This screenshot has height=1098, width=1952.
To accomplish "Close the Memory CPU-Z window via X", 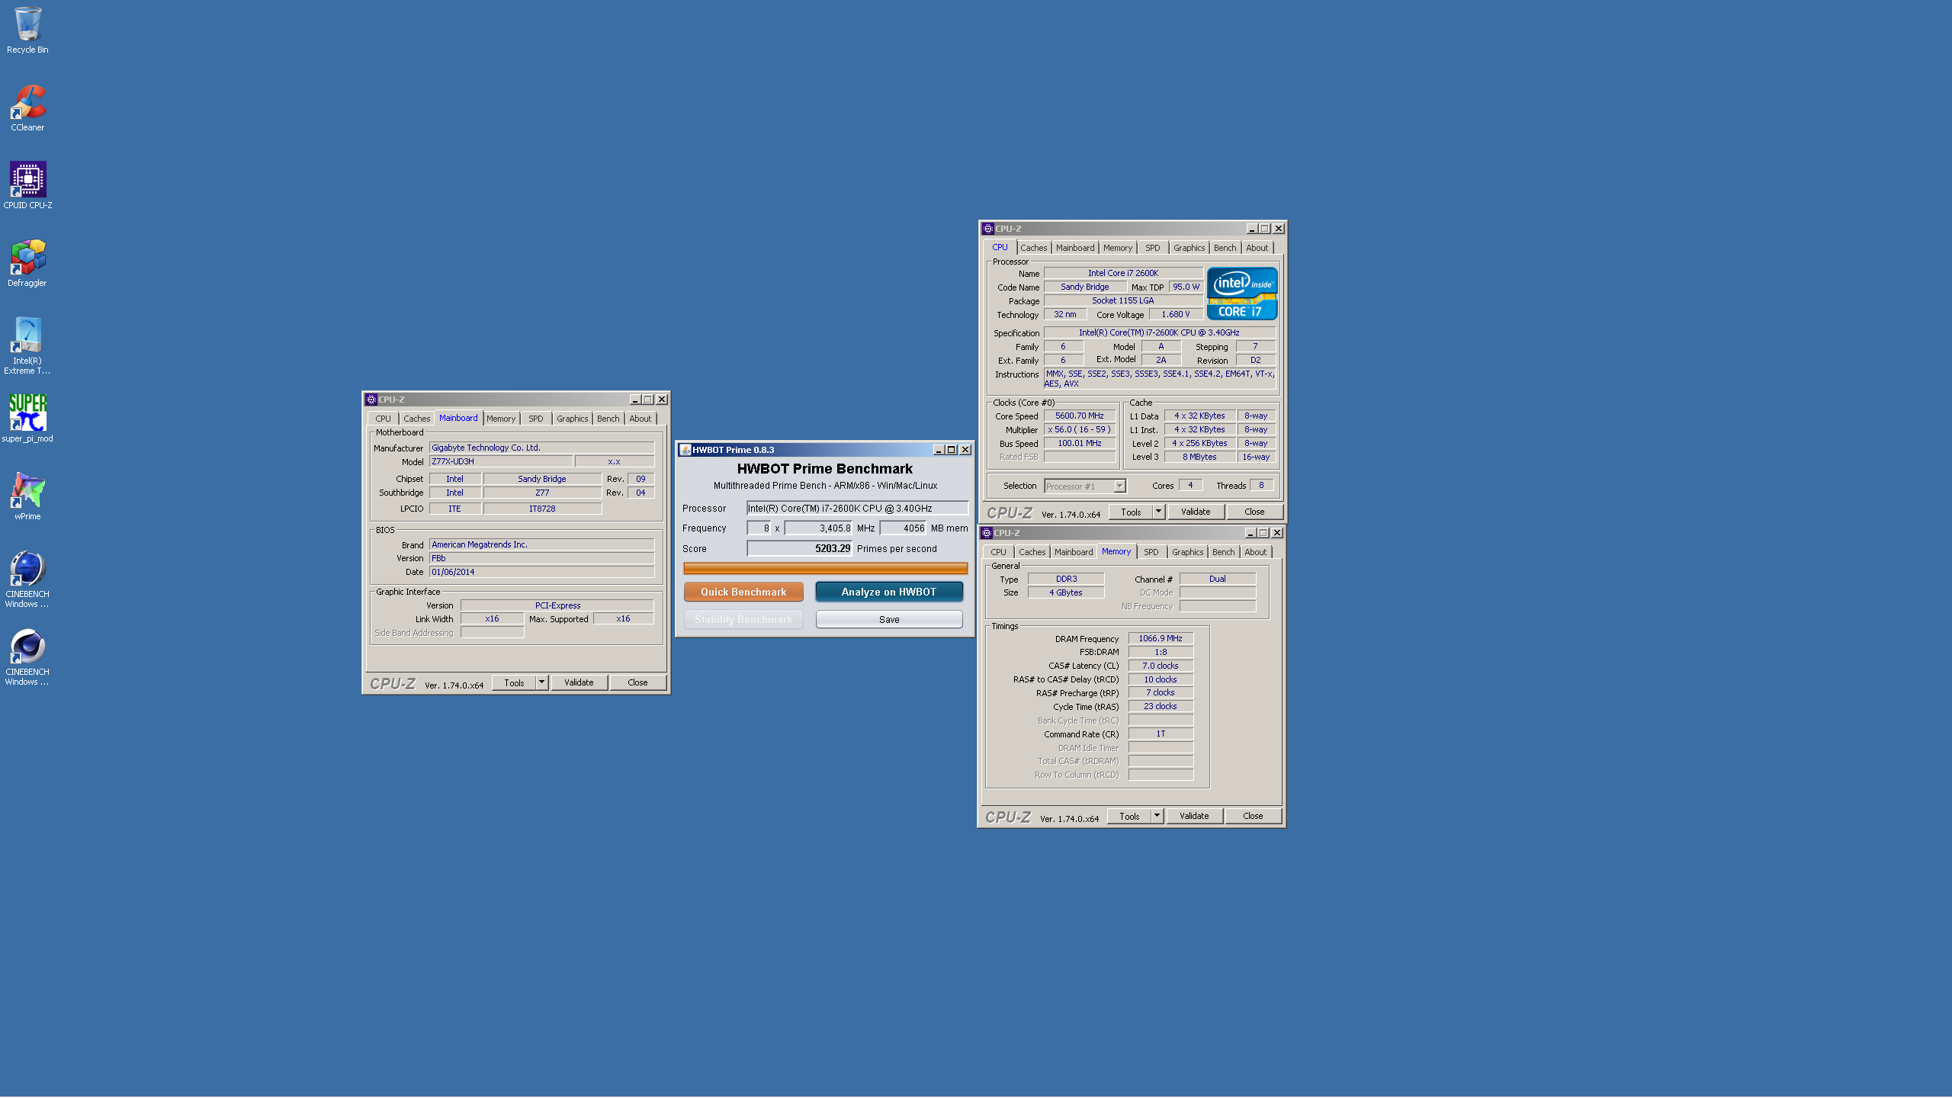I will (1277, 533).
